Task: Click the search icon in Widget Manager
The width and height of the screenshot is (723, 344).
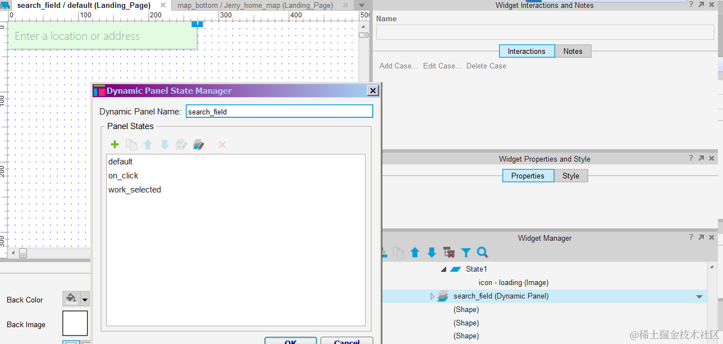Action: tap(483, 253)
